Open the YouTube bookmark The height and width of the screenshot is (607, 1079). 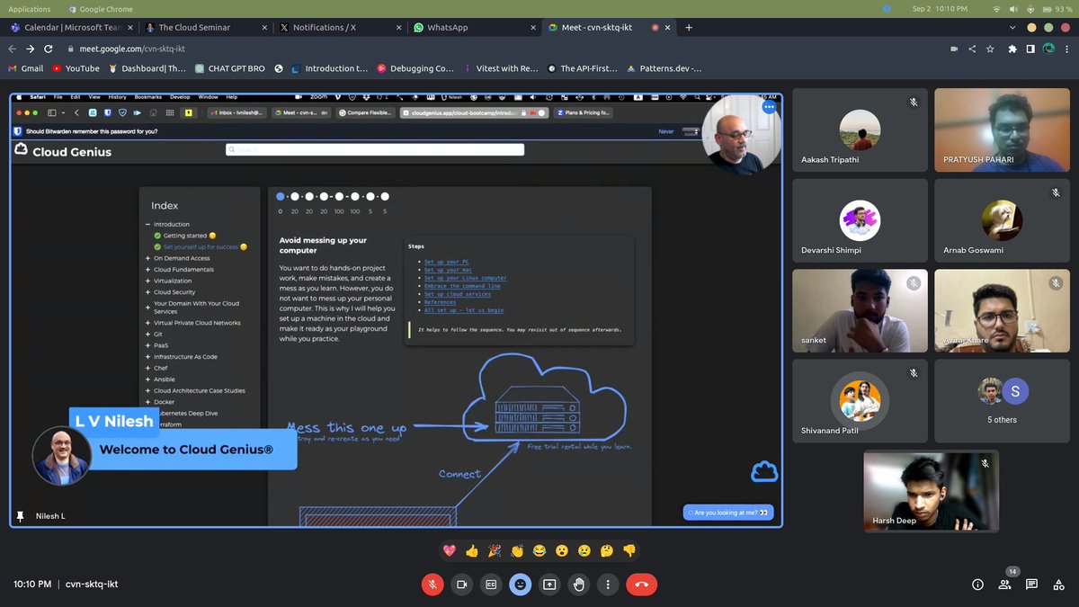[x=76, y=68]
